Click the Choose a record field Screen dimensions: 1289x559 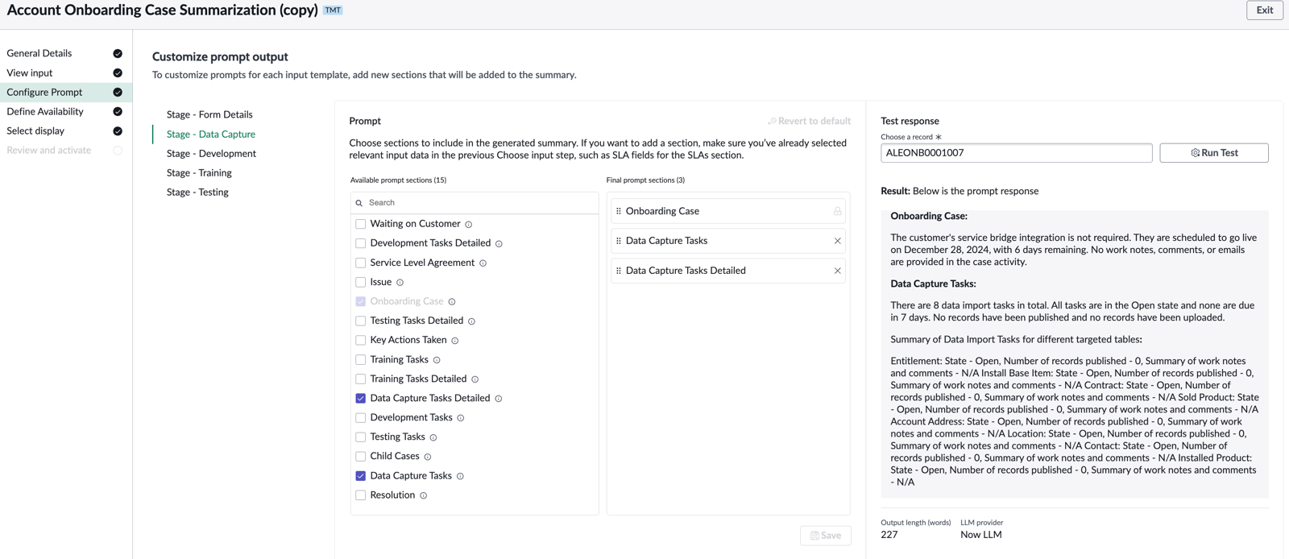coord(1016,152)
